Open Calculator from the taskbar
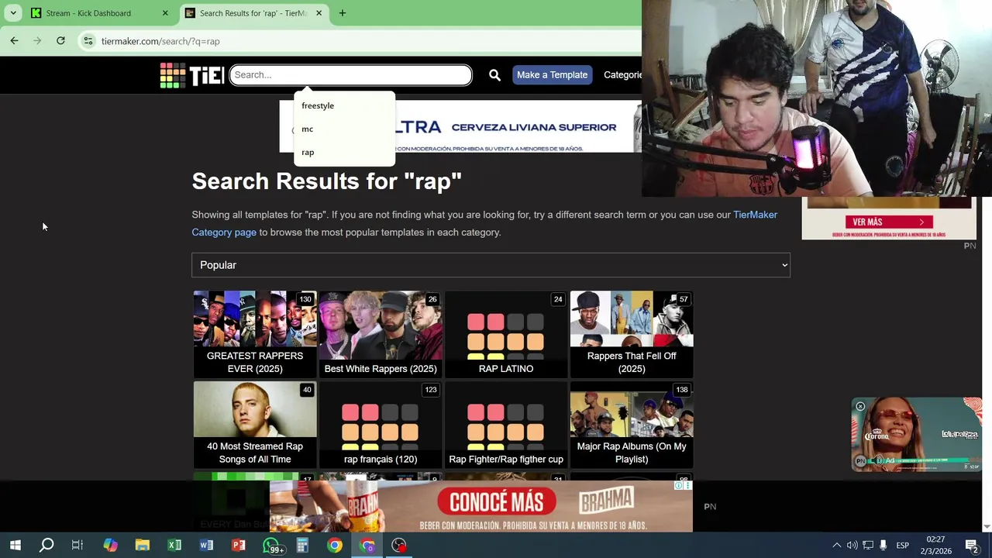Image resolution: width=992 pixels, height=558 pixels. [x=302, y=546]
